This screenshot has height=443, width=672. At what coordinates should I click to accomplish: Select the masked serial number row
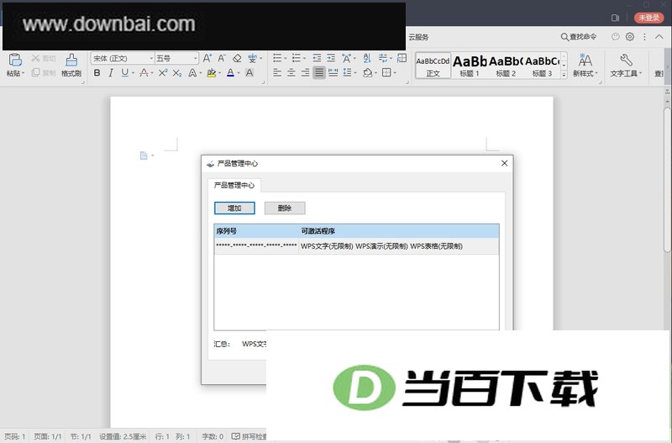tap(356, 246)
